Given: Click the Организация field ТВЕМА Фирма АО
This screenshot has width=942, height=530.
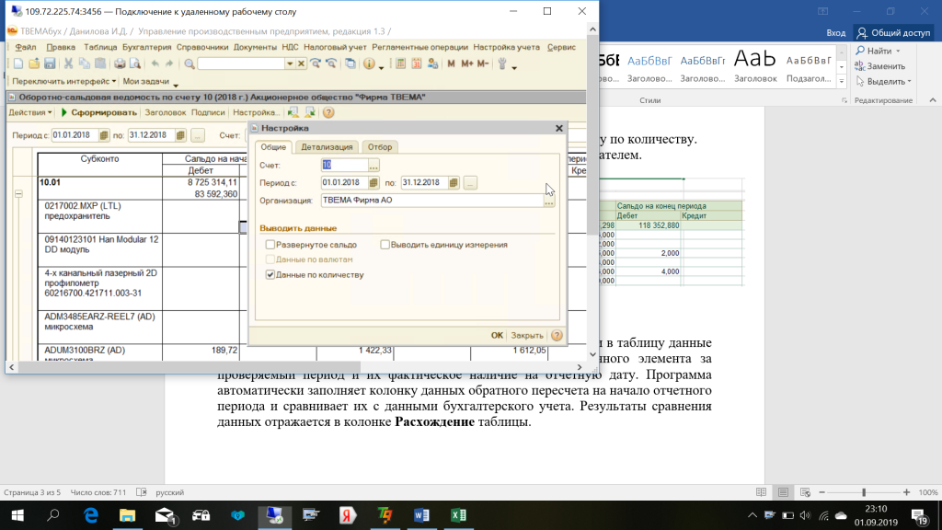Looking at the screenshot, I should 432,201.
